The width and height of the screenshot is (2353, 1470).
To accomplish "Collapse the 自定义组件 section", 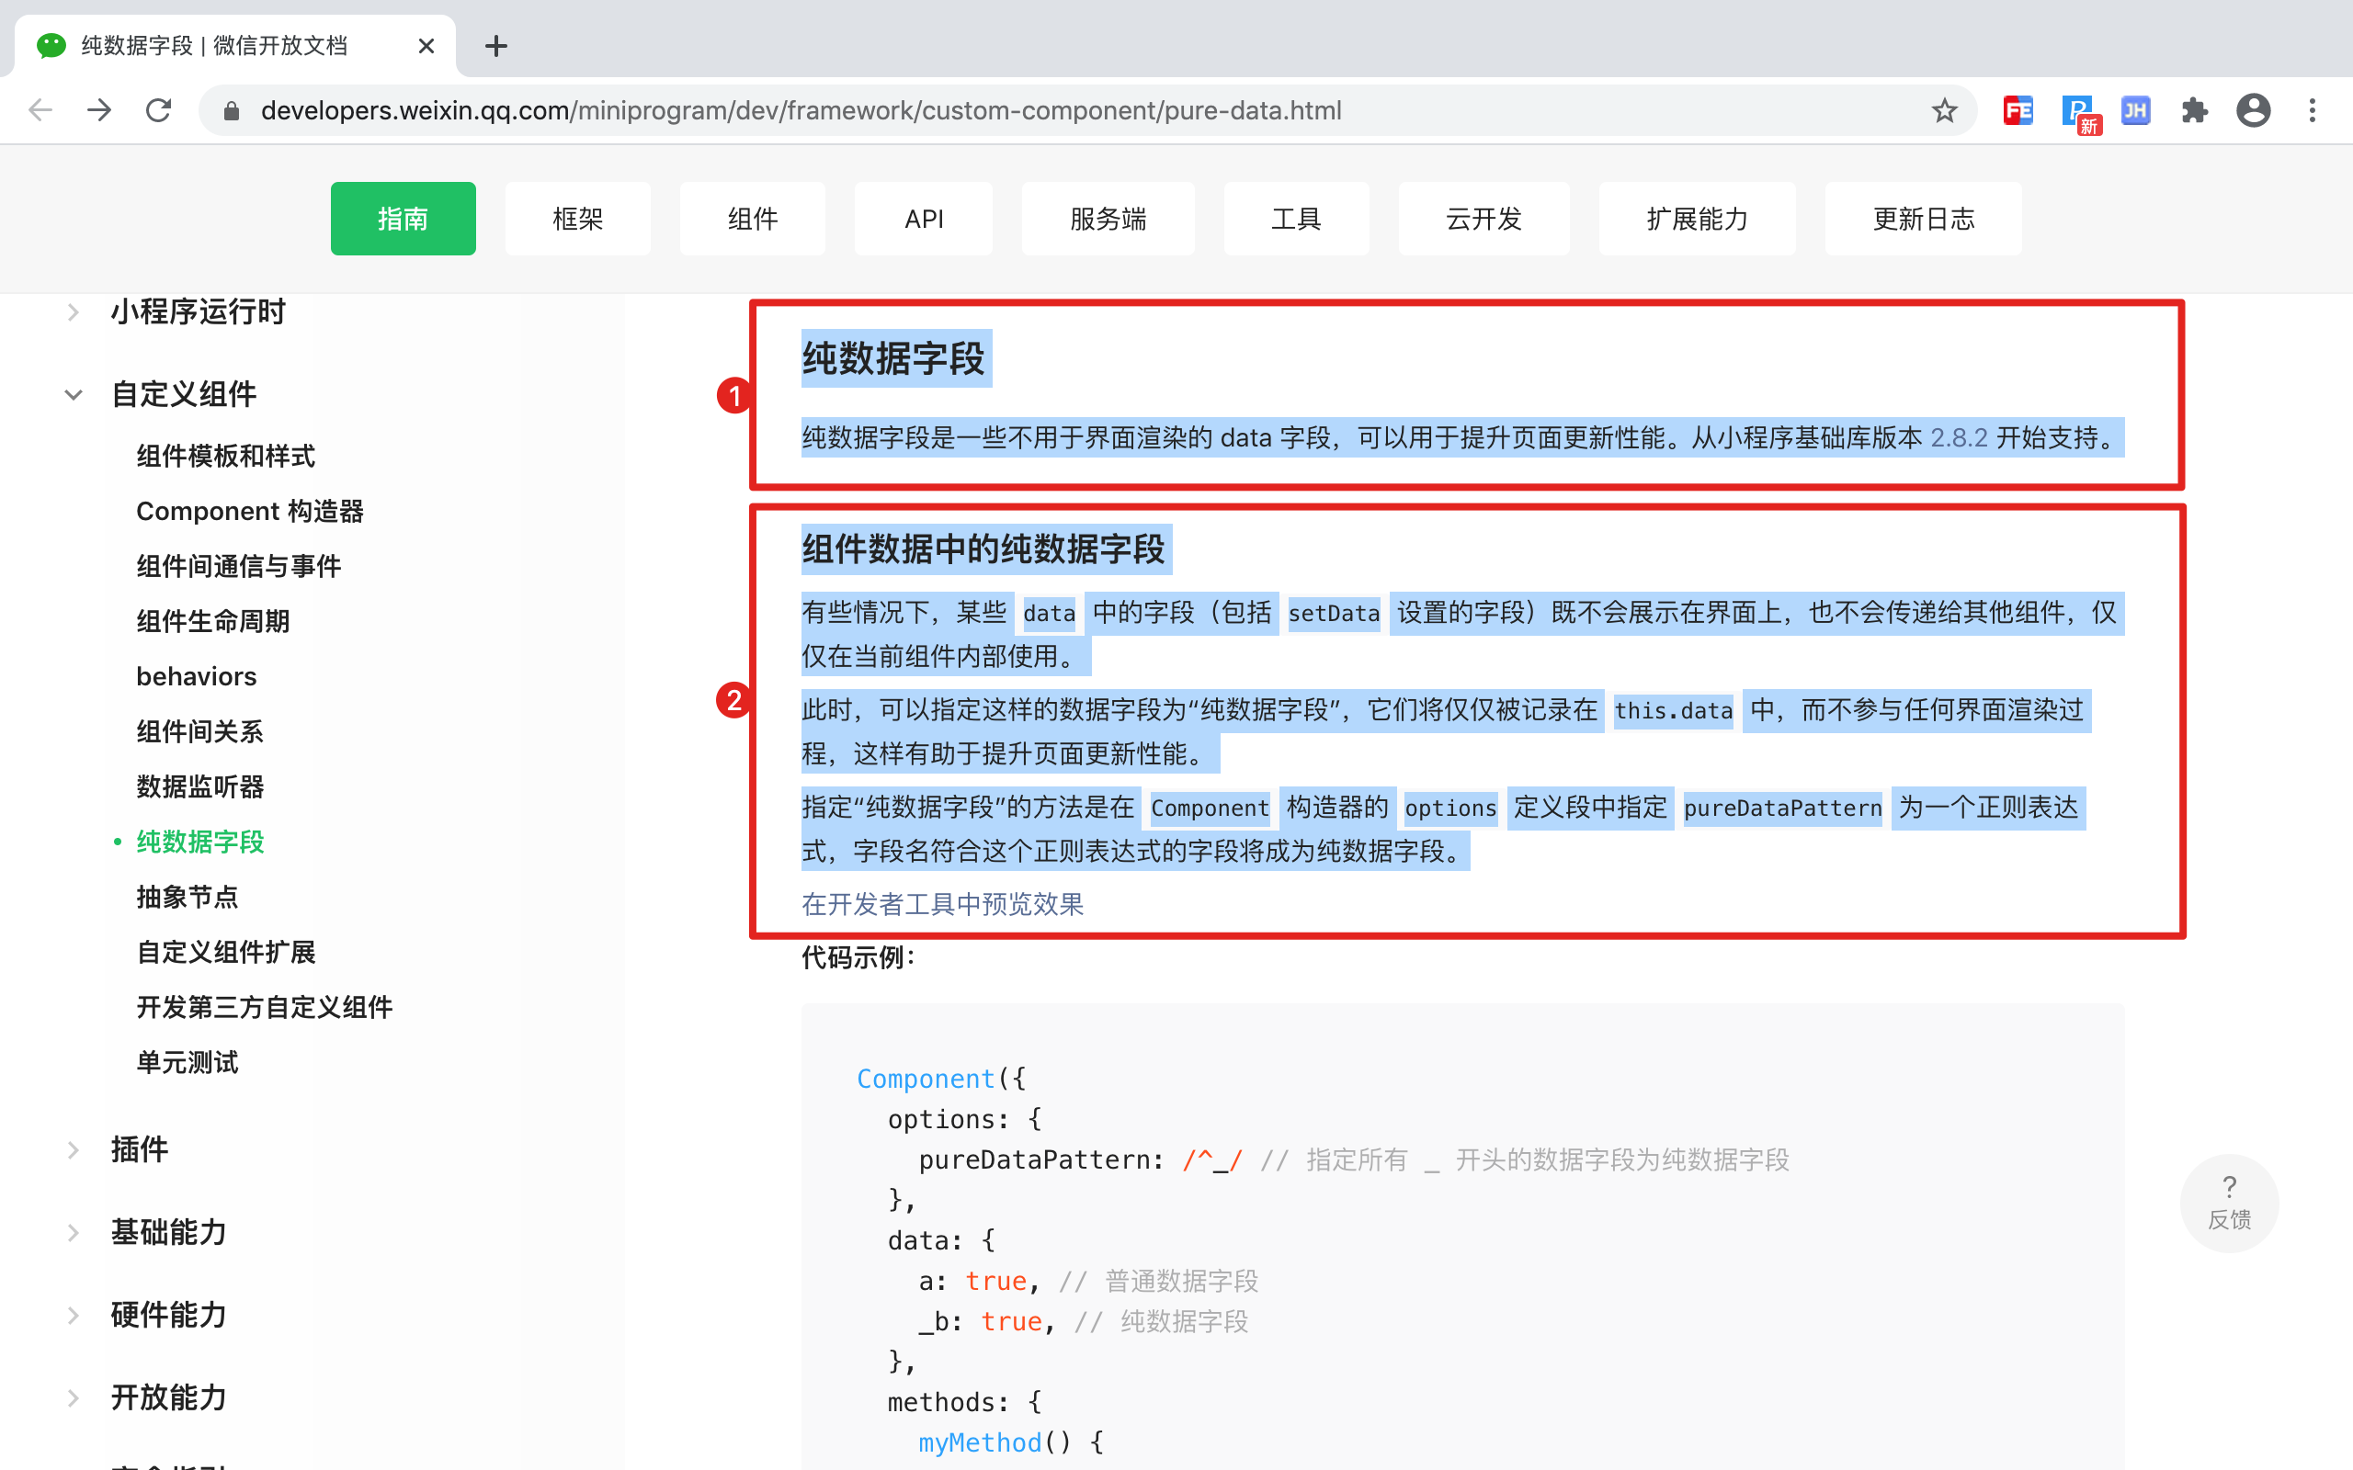I will pyautogui.click(x=74, y=395).
